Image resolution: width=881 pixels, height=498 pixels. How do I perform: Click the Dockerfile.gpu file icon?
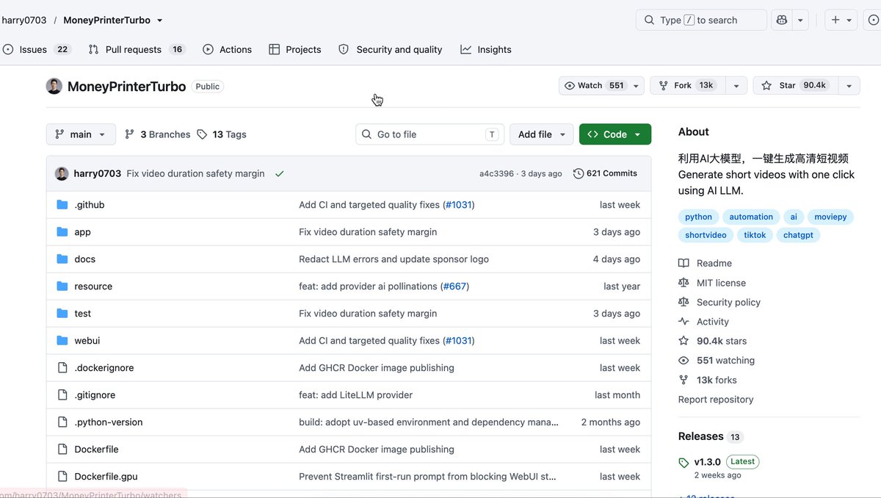[x=62, y=477]
